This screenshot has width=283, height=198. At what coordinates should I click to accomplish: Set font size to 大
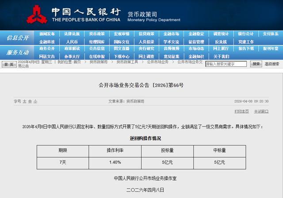pos(25,101)
